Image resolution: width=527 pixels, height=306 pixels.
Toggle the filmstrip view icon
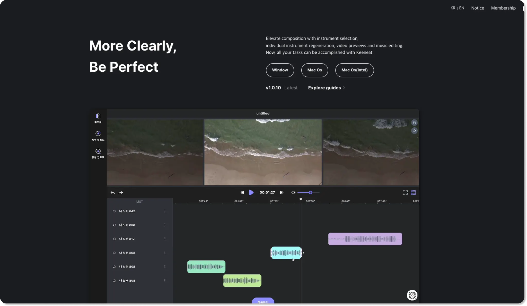pos(413,193)
